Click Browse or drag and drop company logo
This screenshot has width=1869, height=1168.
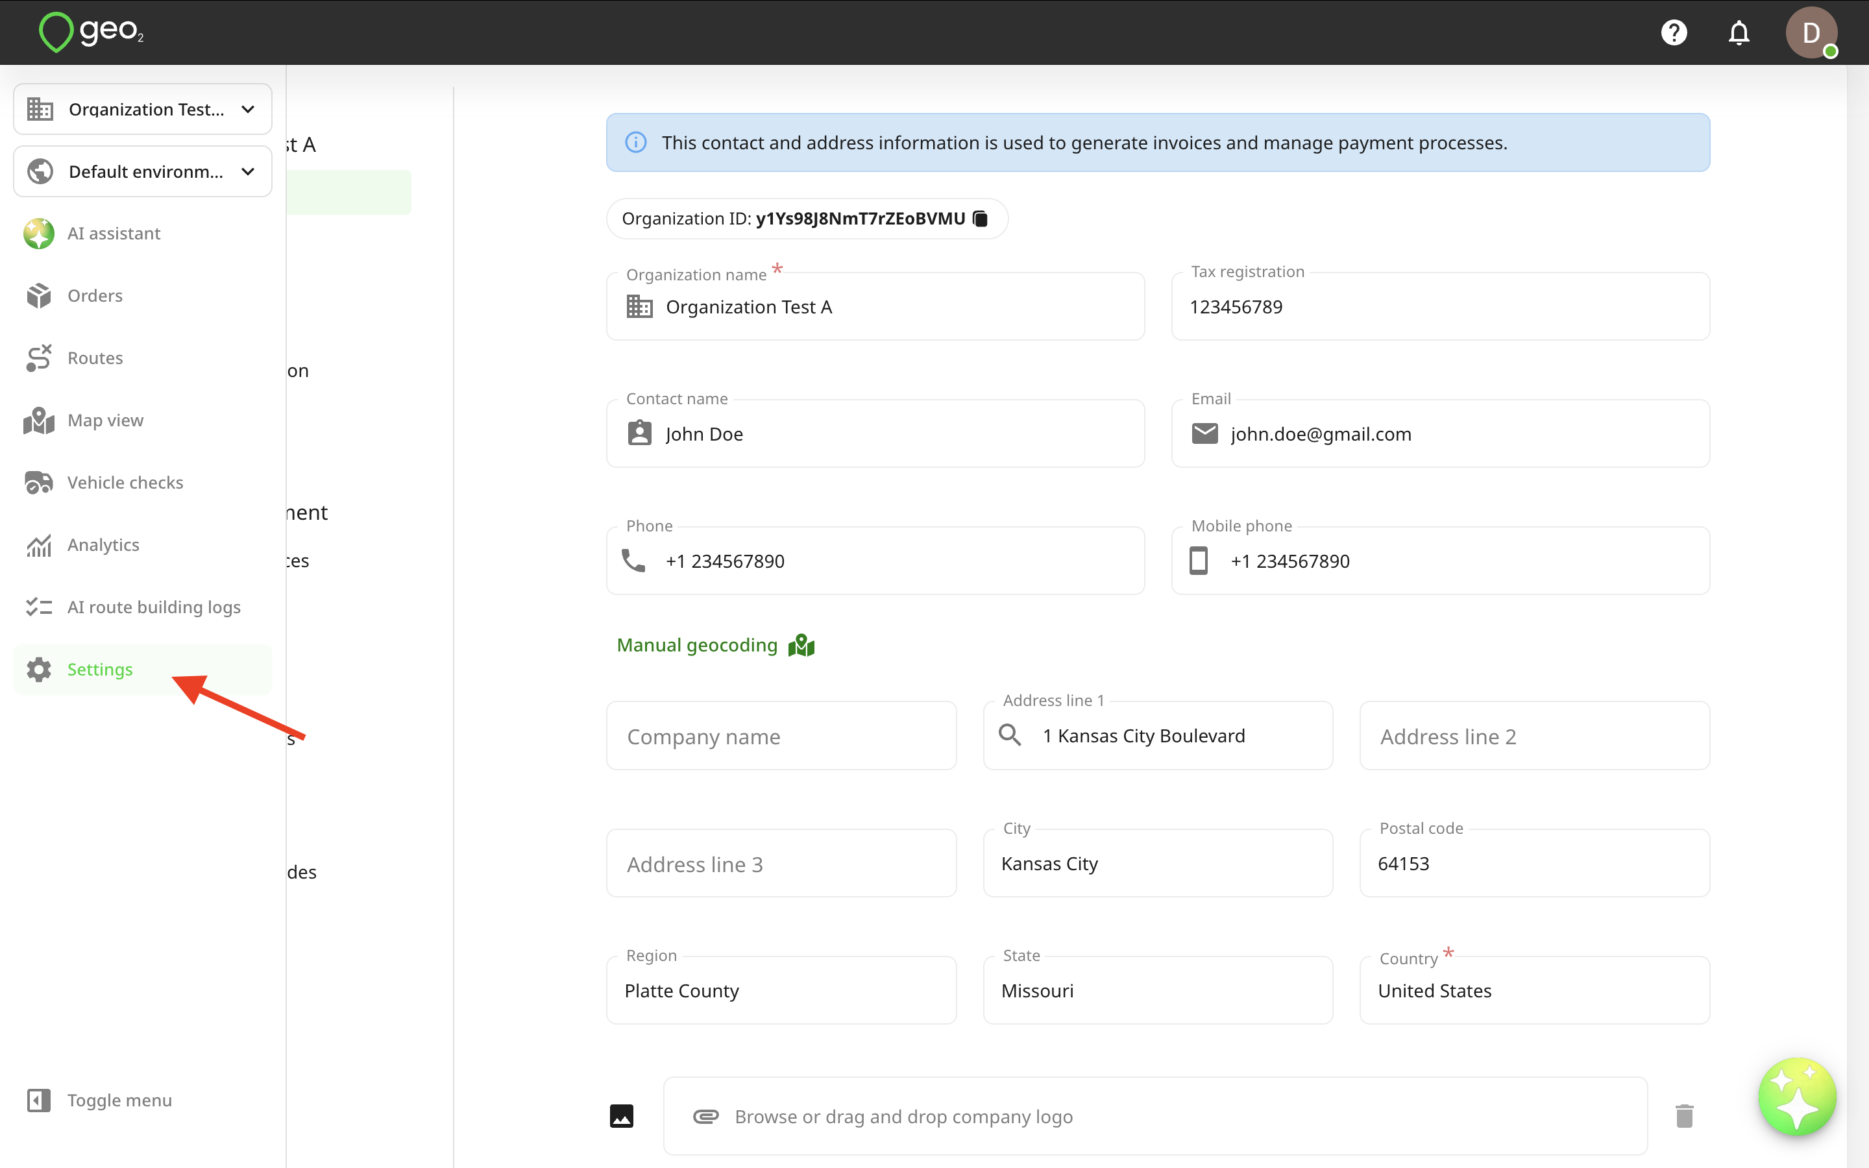[x=1155, y=1116]
